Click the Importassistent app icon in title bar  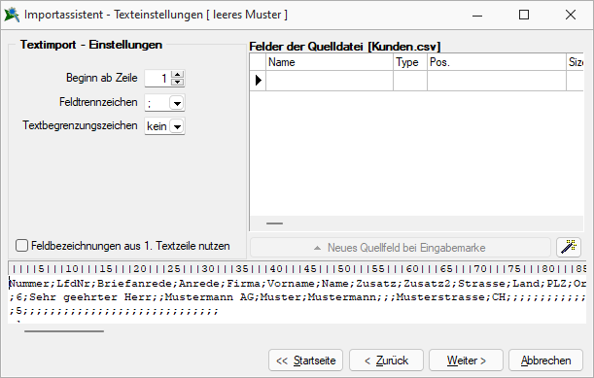coord(12,15)
